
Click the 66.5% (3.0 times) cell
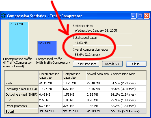point(128,89)
